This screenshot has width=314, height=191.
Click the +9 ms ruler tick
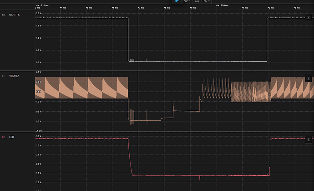[193, 8]
